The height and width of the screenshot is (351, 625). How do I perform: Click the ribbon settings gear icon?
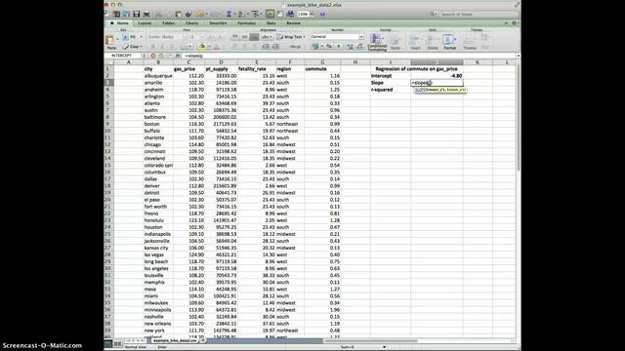tap(514, 23)
